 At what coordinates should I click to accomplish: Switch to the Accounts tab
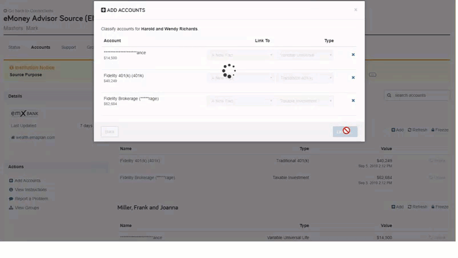coord(41,47)
